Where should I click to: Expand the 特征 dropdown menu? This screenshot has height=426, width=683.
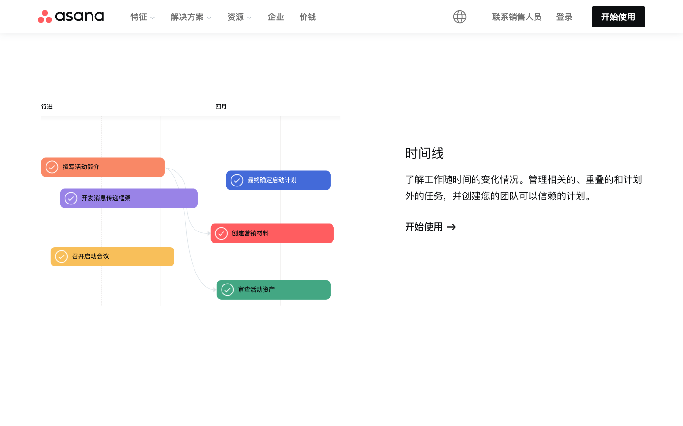click(x=142, y=17)
